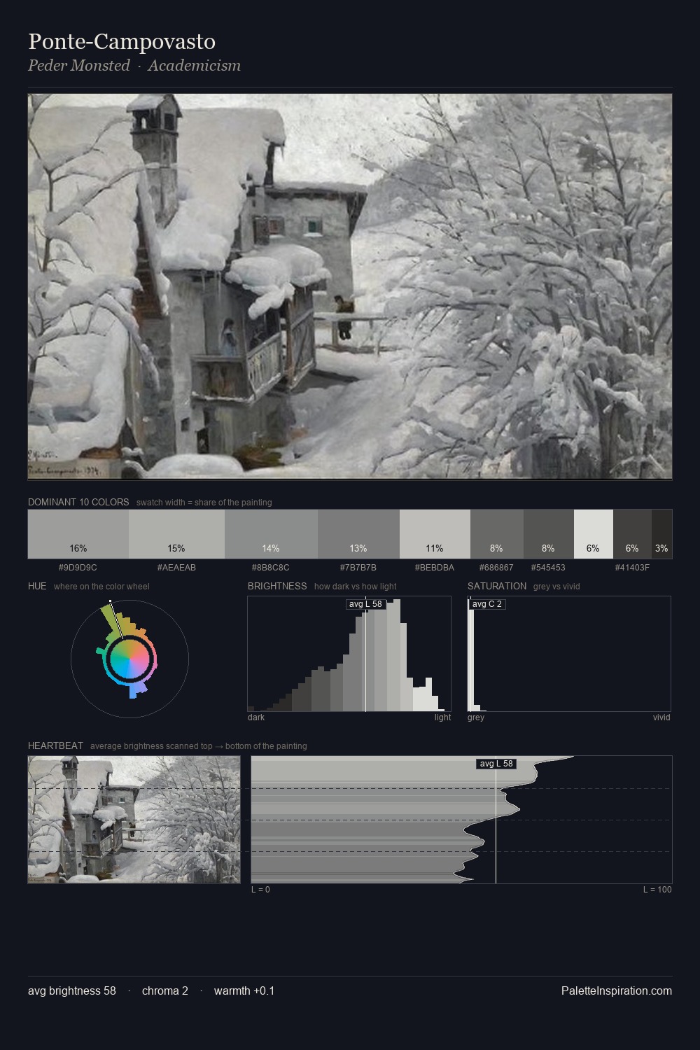Select the 15% swatch #AEAEAB
Image resolution: width=700 pixels, height=1050 pixels.
point(176,534)
